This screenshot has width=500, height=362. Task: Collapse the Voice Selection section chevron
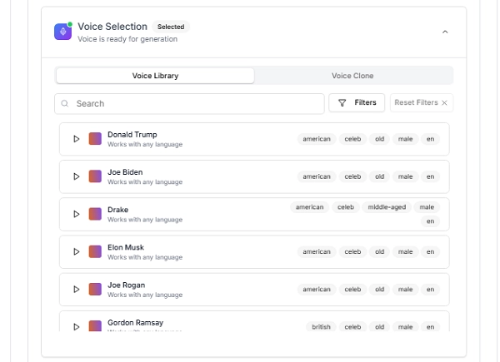coord(445,32)
